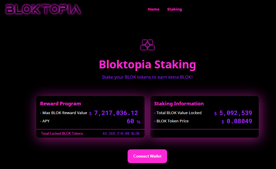Screen dimensions: 276x169
Task: Click the pink divider bar under Reward Program
Action: (x=90, y=129)
